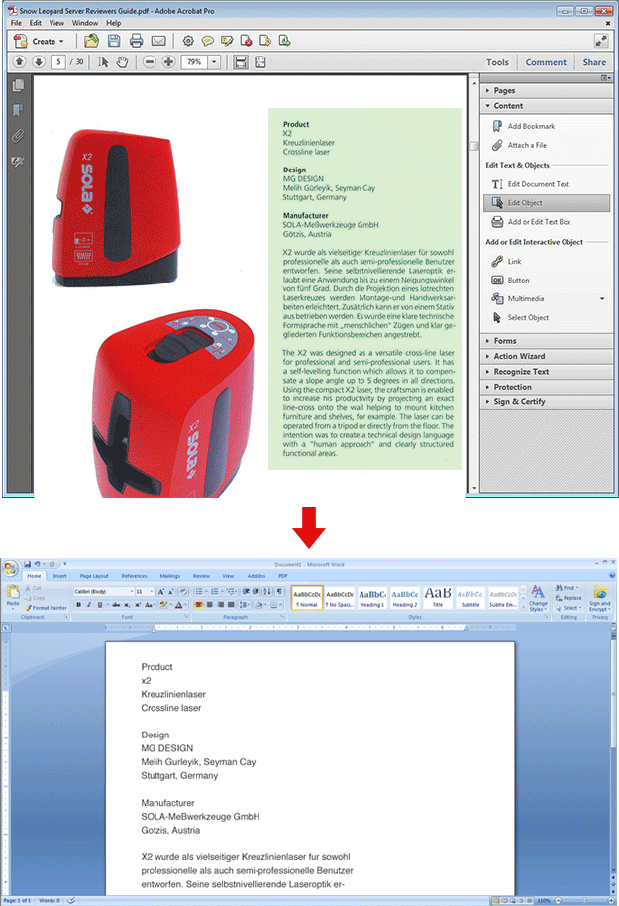Open the File menu in Acrobat
619x906 pixels.
tap(16, 23)
